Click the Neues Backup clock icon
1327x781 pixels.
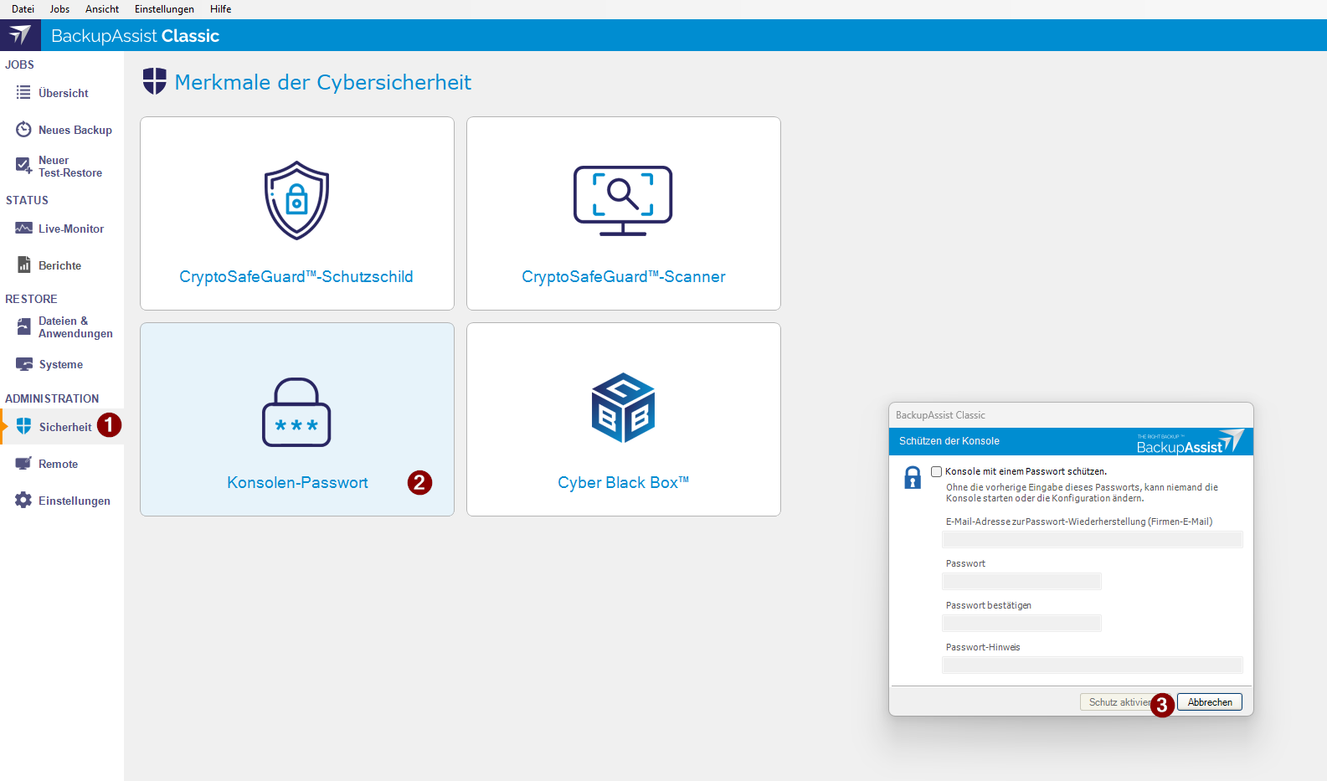pyautogui.click(x=23, y=130)
